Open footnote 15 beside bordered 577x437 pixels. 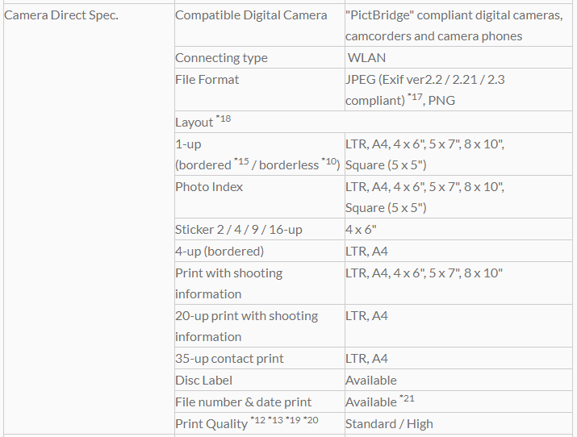point(241,162)
